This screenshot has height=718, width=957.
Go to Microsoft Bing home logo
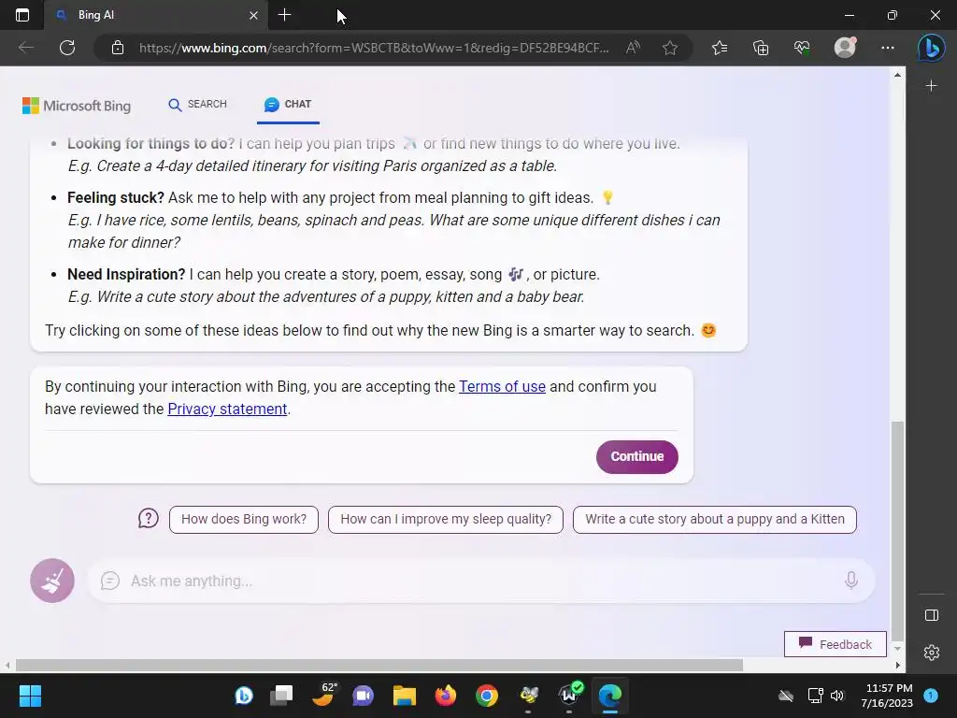pyautogui.click(x=77, y=106)
